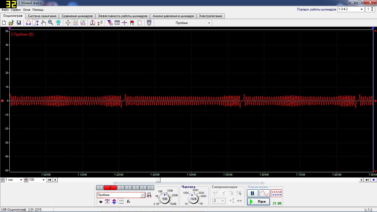377x212 pixels.
Task: Open the report sheet icon
Action: click(140, 23)
